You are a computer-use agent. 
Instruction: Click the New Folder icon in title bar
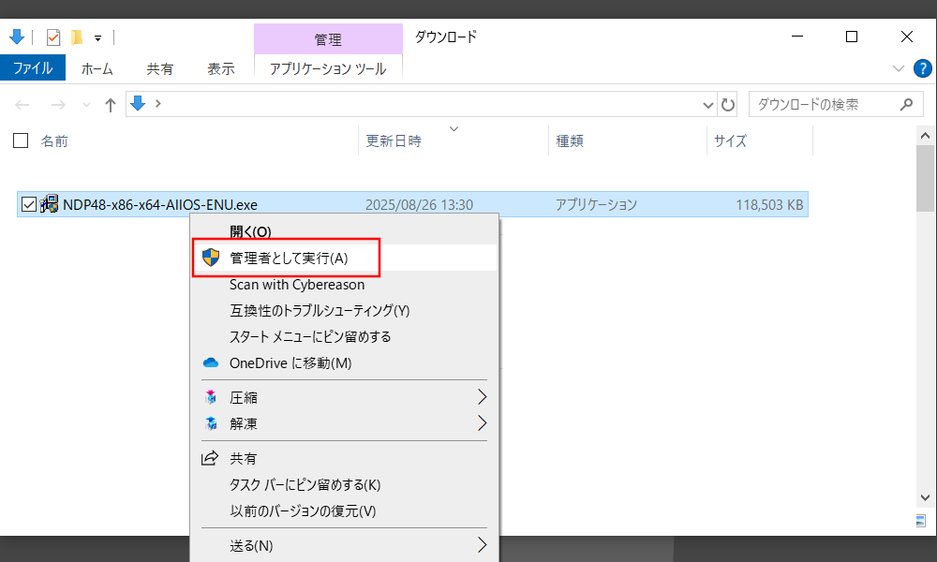[x=77, y=37]
